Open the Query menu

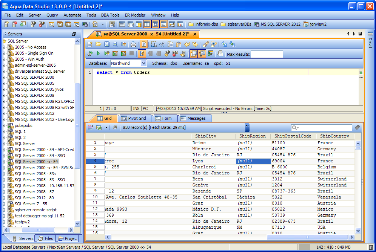(x=52, y=15)
